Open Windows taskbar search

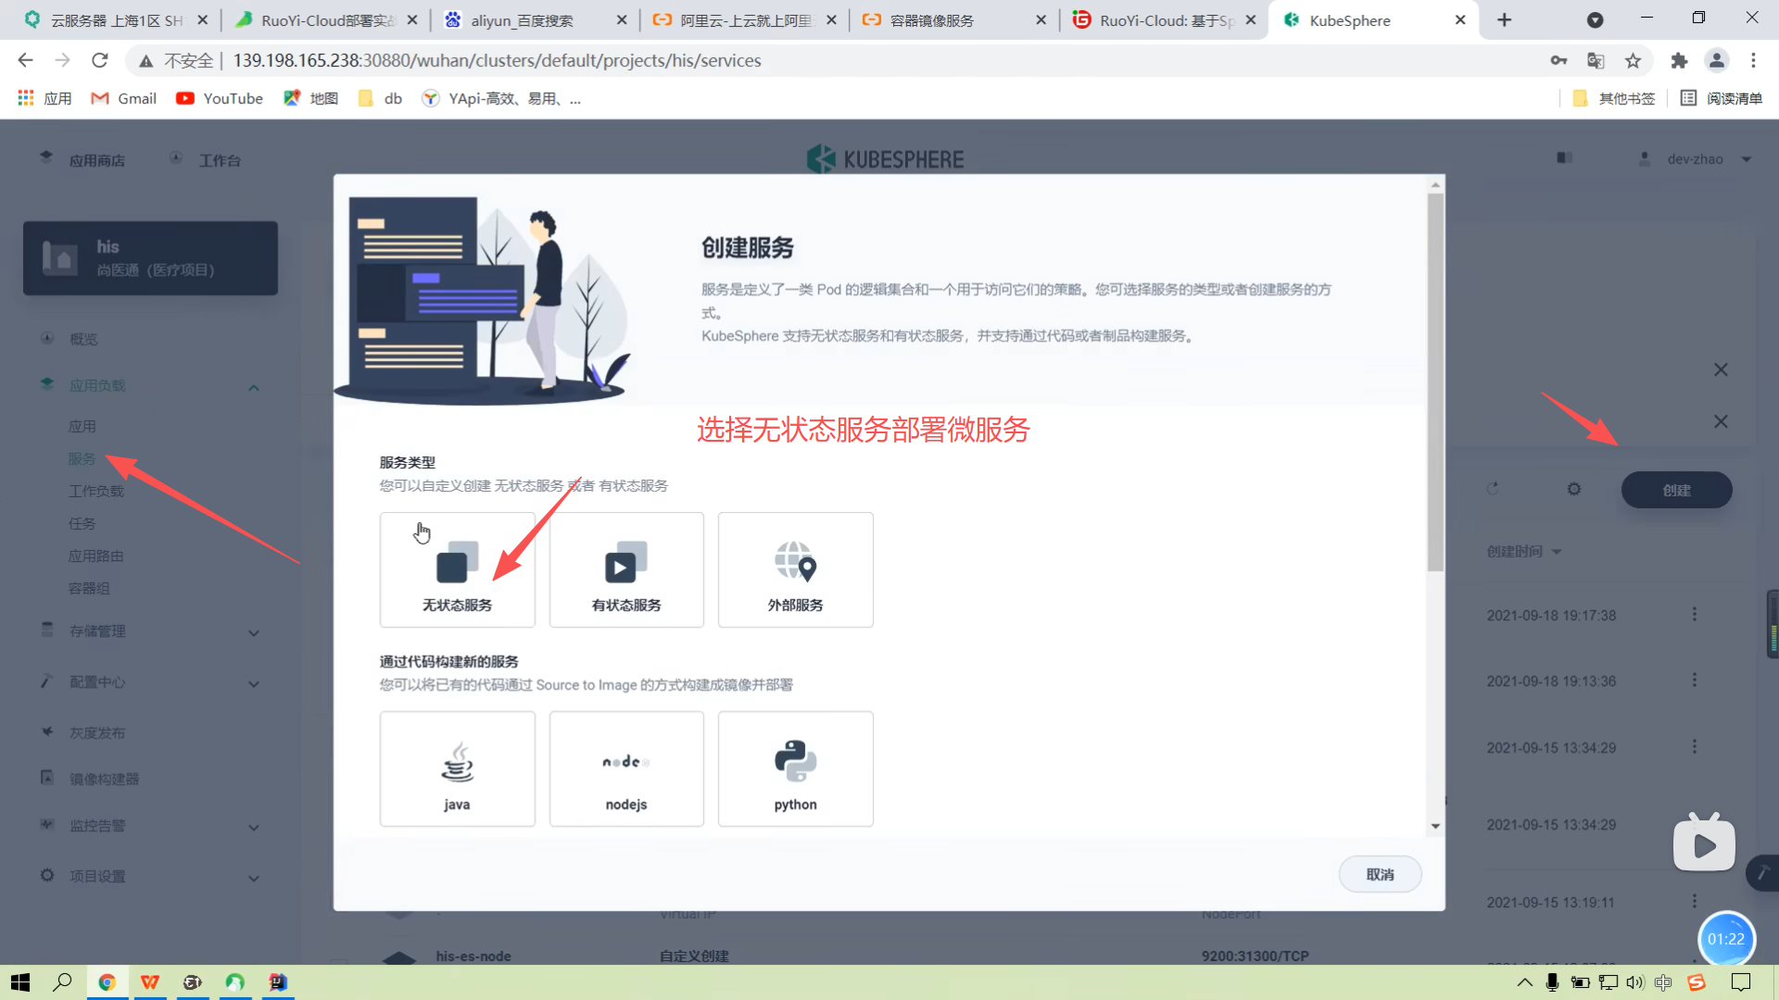(x=62, y=982)
